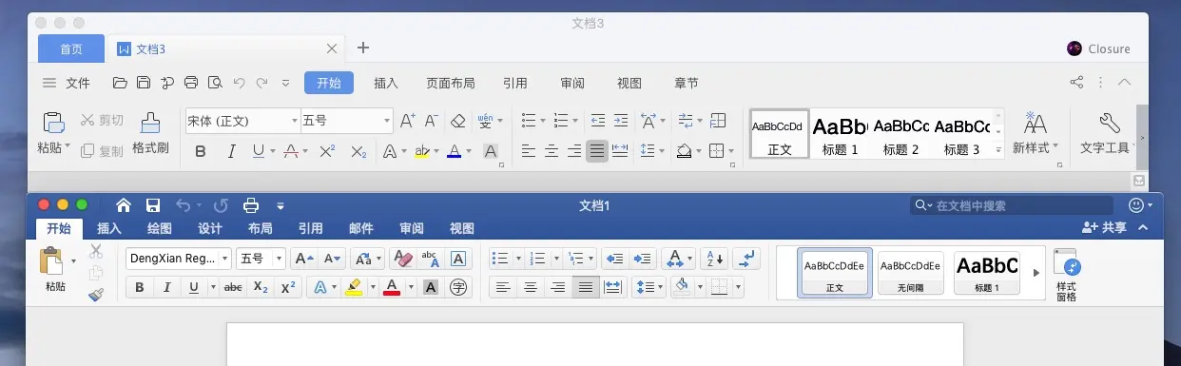The width and height of the screenshot is (1181, 366).
Task: Click Word increase indent icon
Action: click(644, 259)
